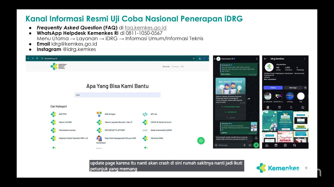Viewport: 334px width, 187px height.
Task: Choose the Layanan reply option in WhatsApp
Action: point(230,118)
